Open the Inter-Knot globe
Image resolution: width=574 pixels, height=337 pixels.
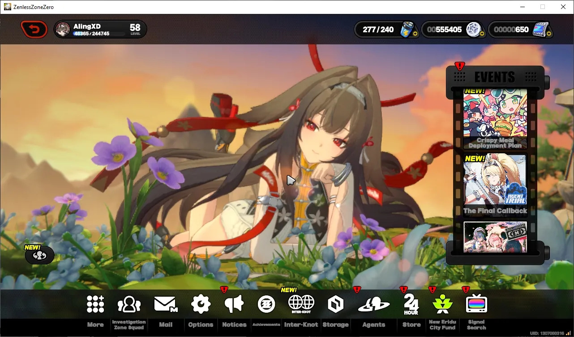click(301, 310)
